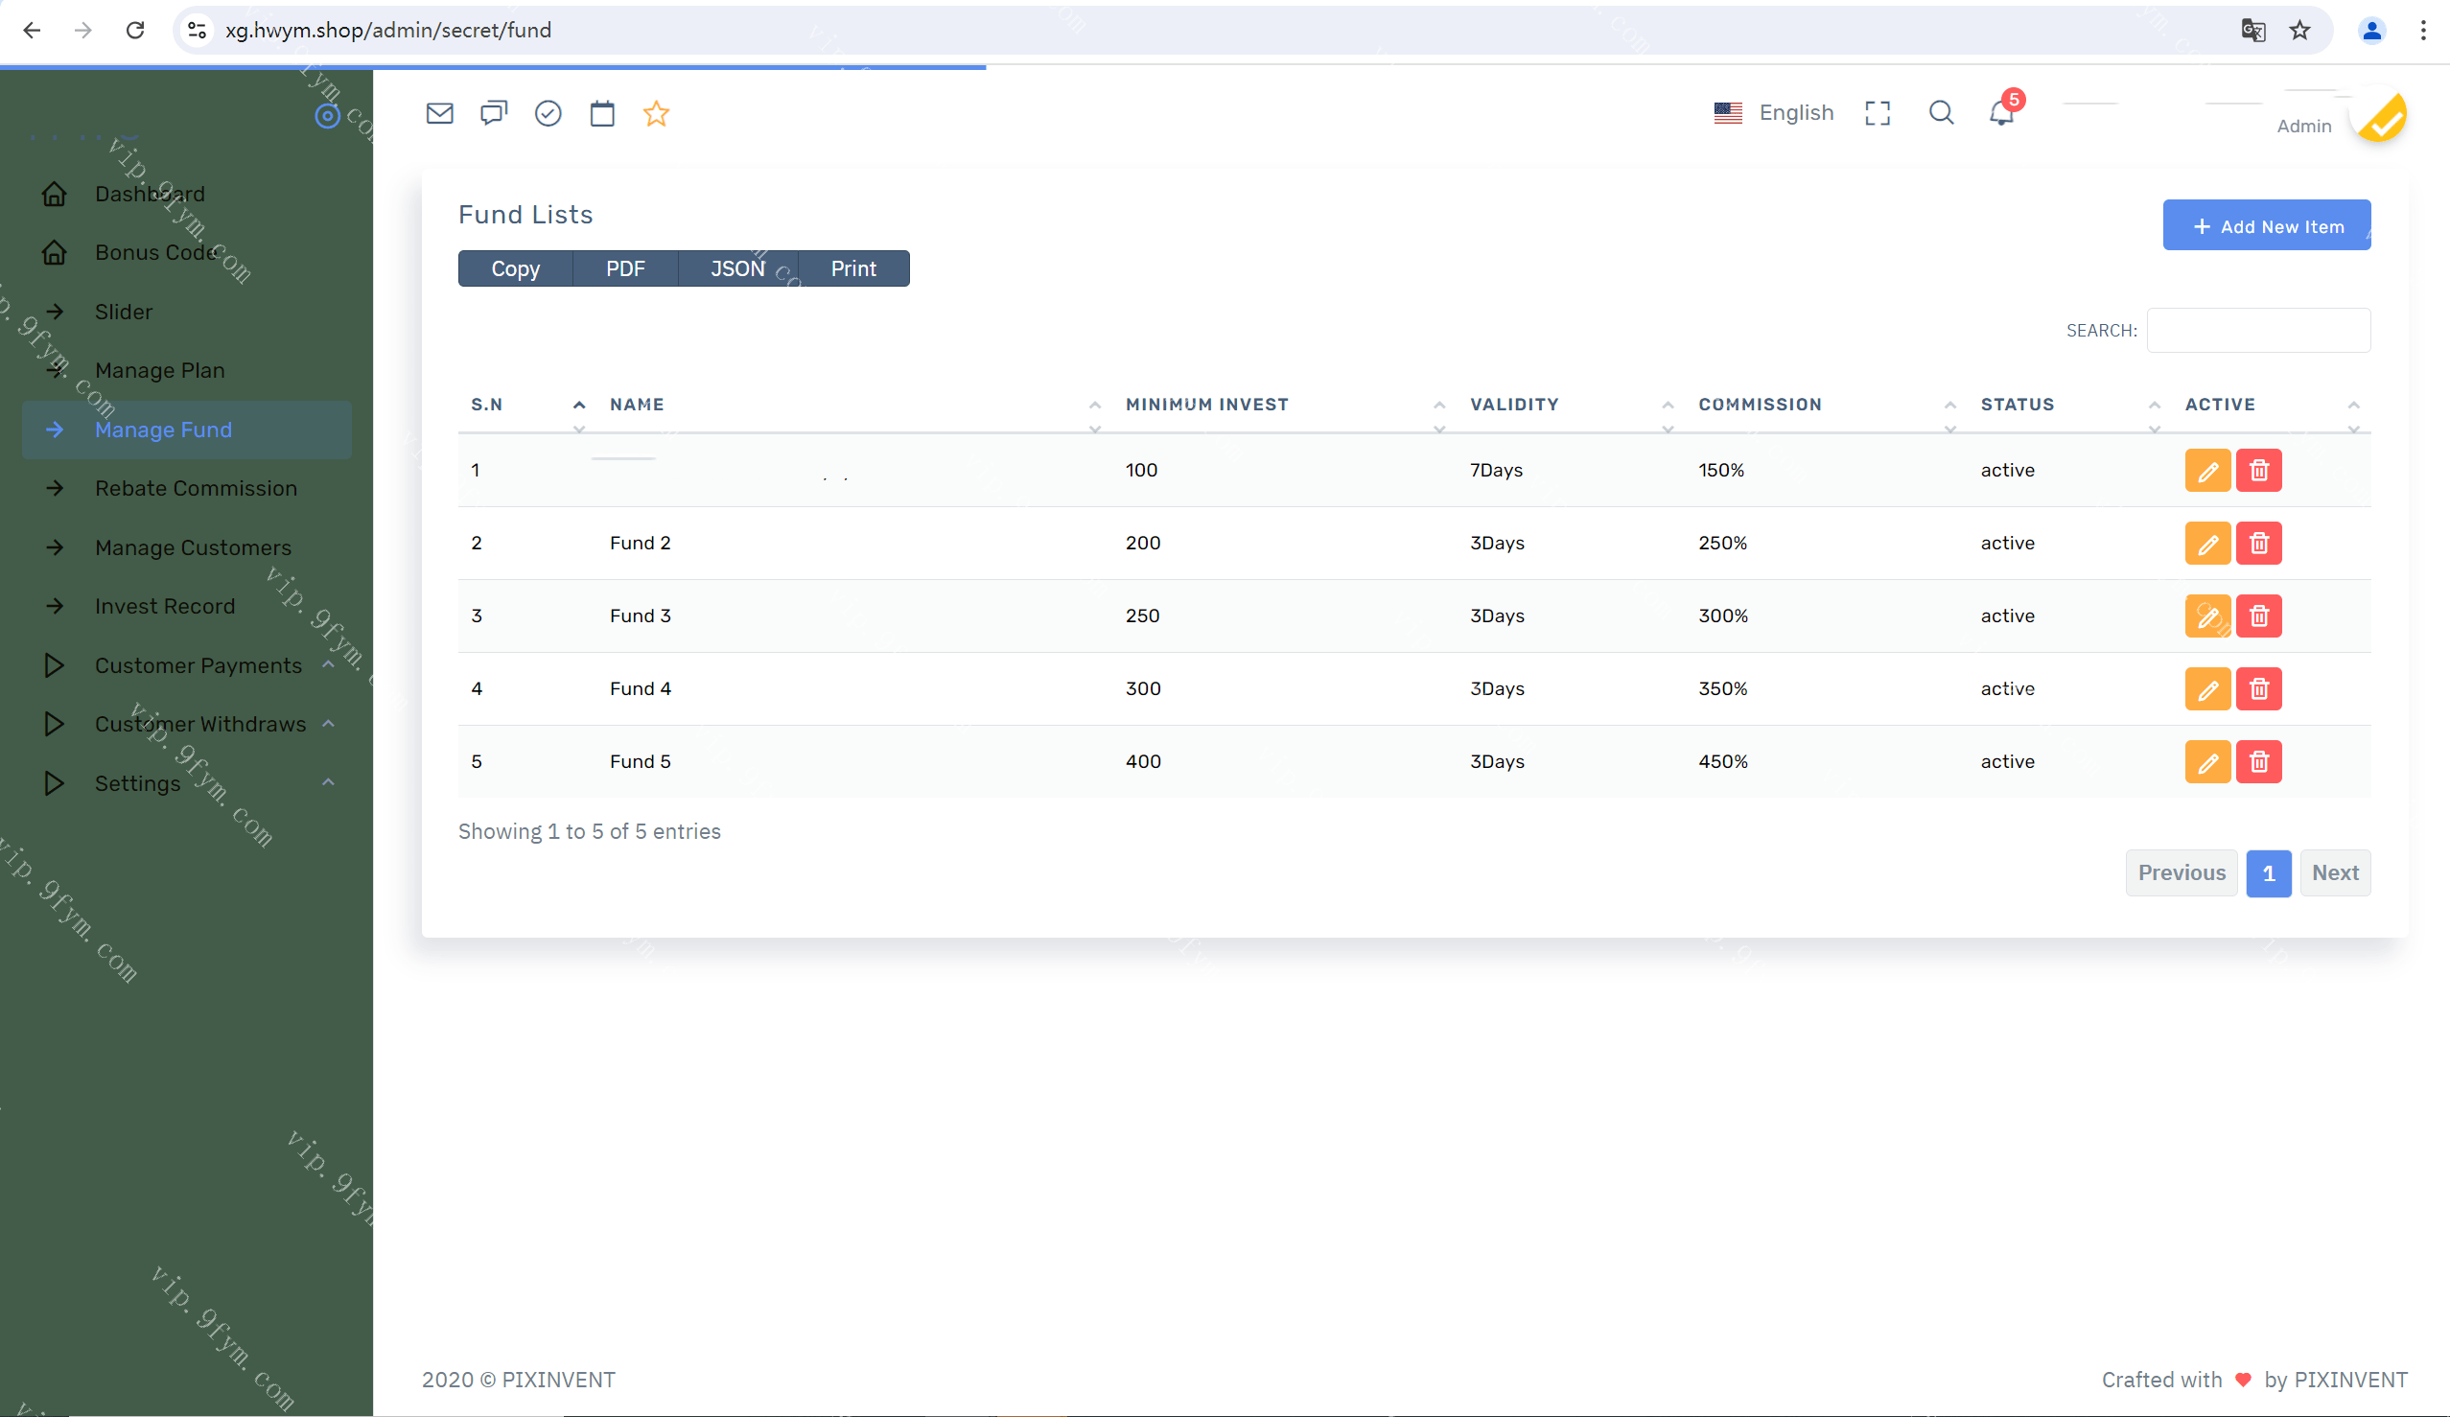Image resolution: width=2450 pixels, height=1417 pixels.
Task: Open the calendar icon in navbar
Action: coord(602,114)
